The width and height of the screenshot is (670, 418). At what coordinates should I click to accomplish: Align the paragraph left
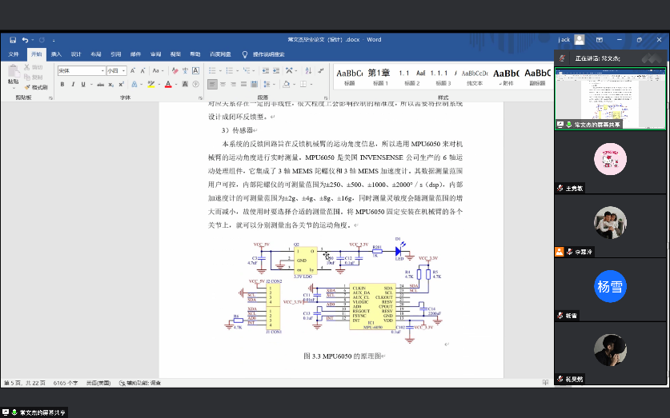pos(212,85)
